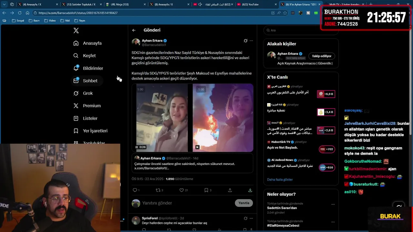The width and height of the screenshot is (413, 232).
Task: Click the repost icon with count 3
Action: click(x=158, y=190)
